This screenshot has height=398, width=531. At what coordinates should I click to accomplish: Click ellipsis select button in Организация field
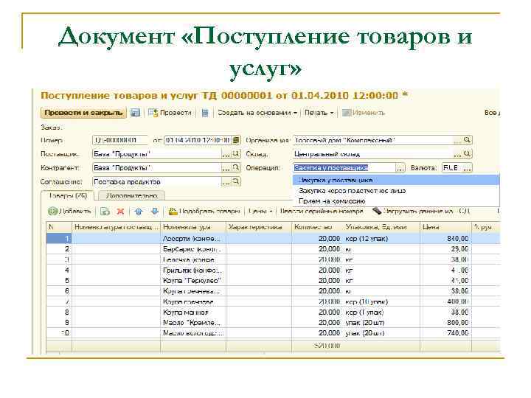(x=458, y=140)
